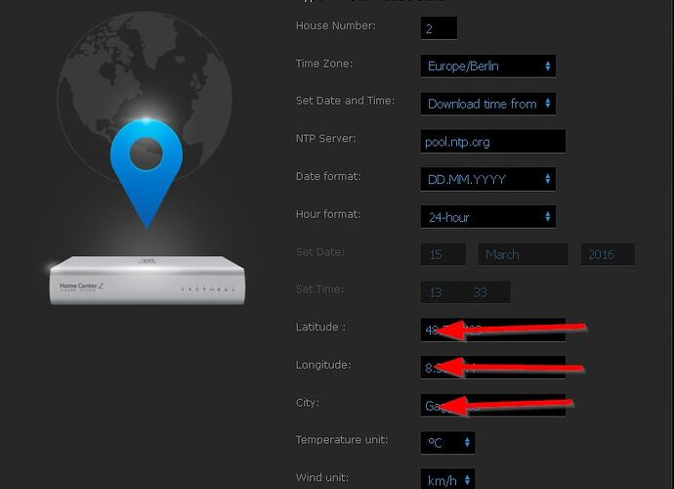Viewport: 674px width, 489px height.
Task: Click the Set Time hour field
Action: (437, 292)
